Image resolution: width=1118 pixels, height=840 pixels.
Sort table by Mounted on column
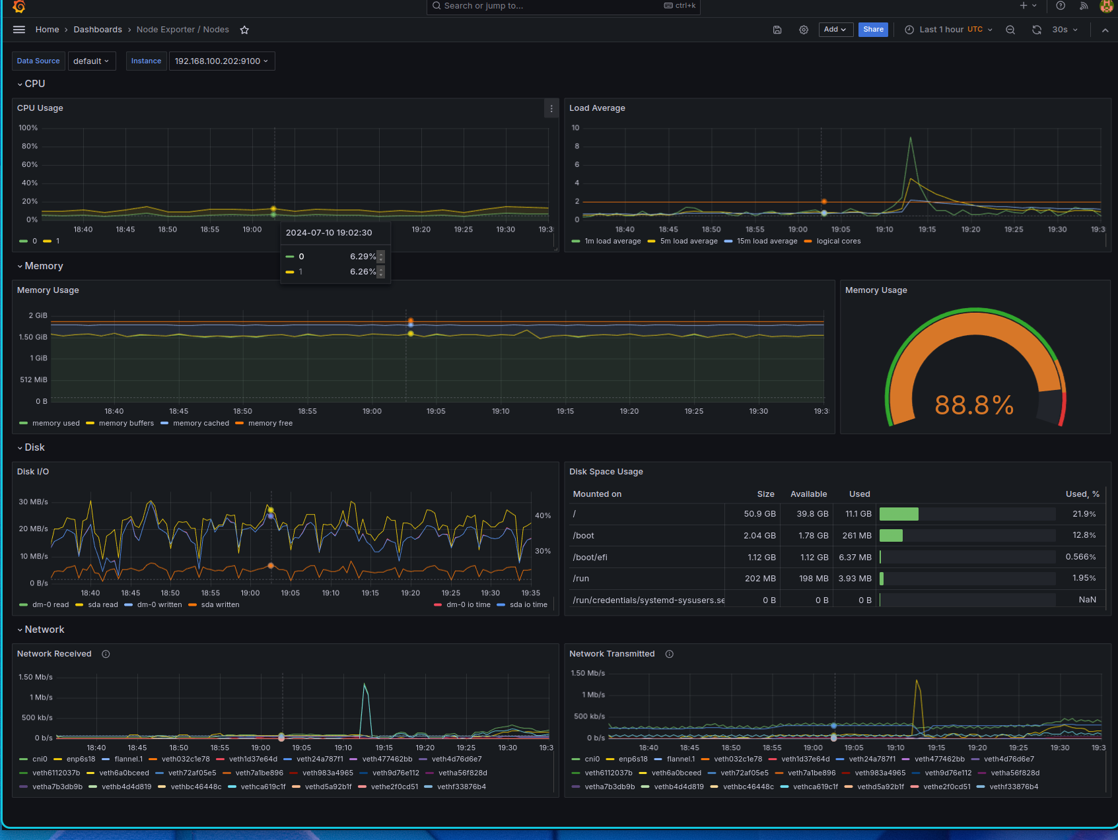597,494
